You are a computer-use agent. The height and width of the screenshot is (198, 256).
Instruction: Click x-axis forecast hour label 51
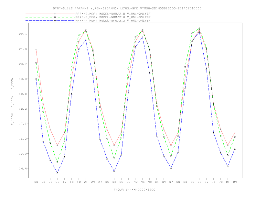click(157, 182)
